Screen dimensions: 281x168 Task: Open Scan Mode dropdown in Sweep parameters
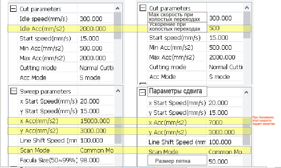click(96, 150)
